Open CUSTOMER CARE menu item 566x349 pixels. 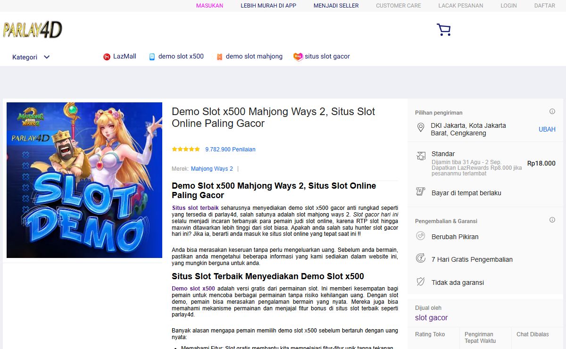(399, 6)
